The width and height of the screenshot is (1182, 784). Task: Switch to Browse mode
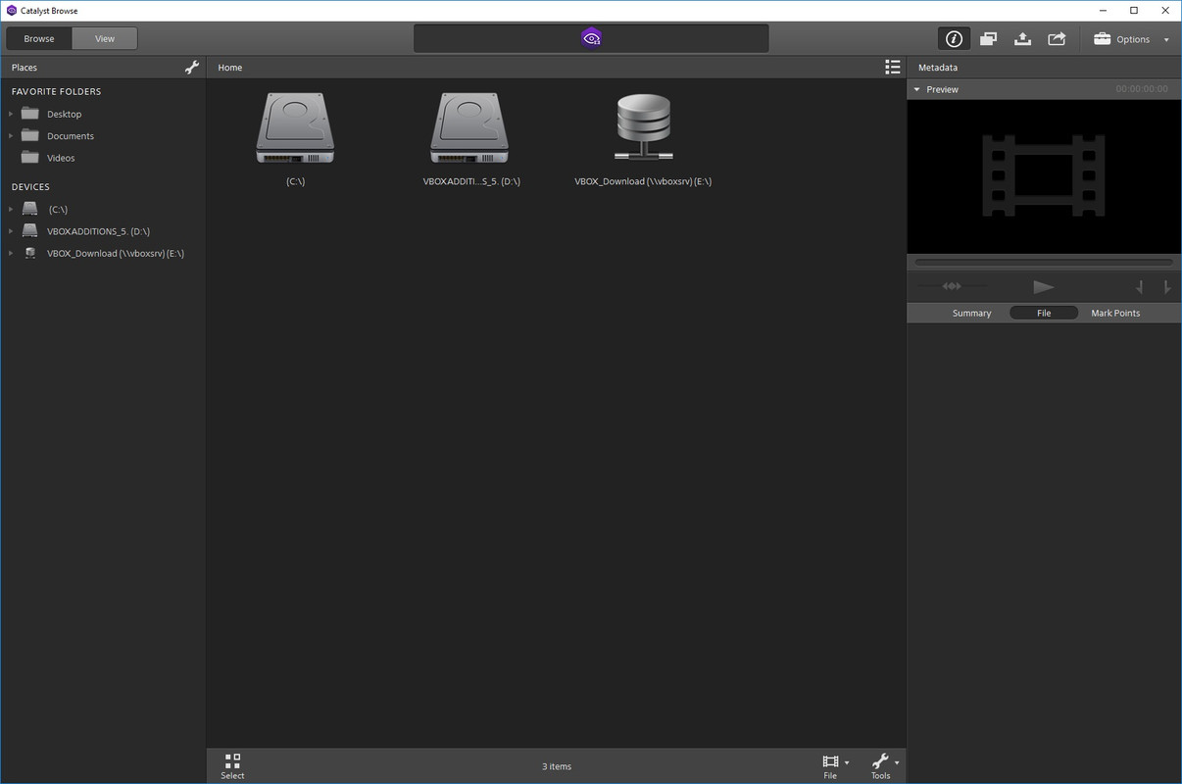39,38
